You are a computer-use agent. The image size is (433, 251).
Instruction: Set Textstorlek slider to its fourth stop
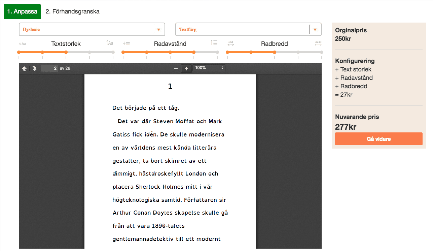tap(89, 52)
